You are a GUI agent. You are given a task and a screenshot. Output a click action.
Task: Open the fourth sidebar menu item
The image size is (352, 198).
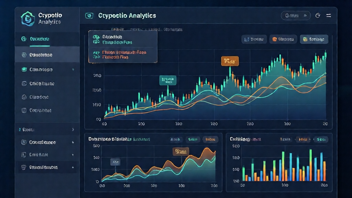[47, 84]
